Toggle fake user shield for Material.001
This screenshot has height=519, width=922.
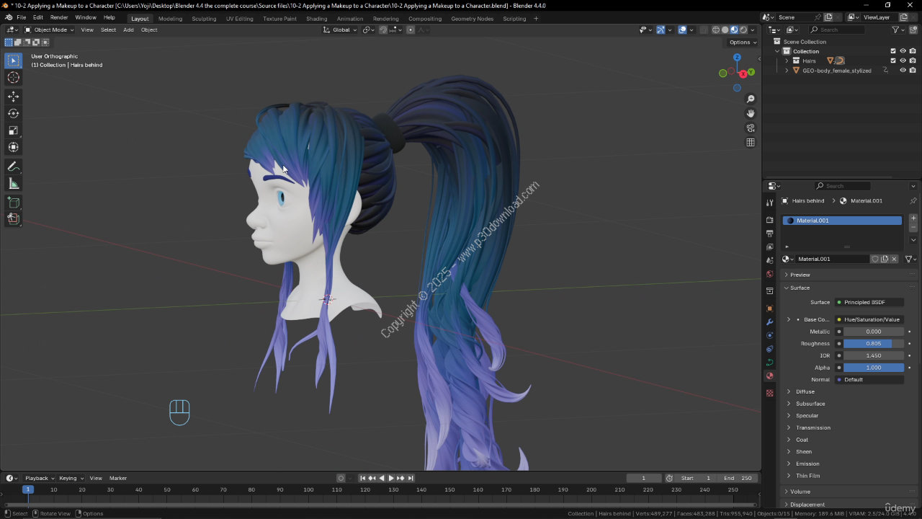pyautogui.click(x=875, y=259)
